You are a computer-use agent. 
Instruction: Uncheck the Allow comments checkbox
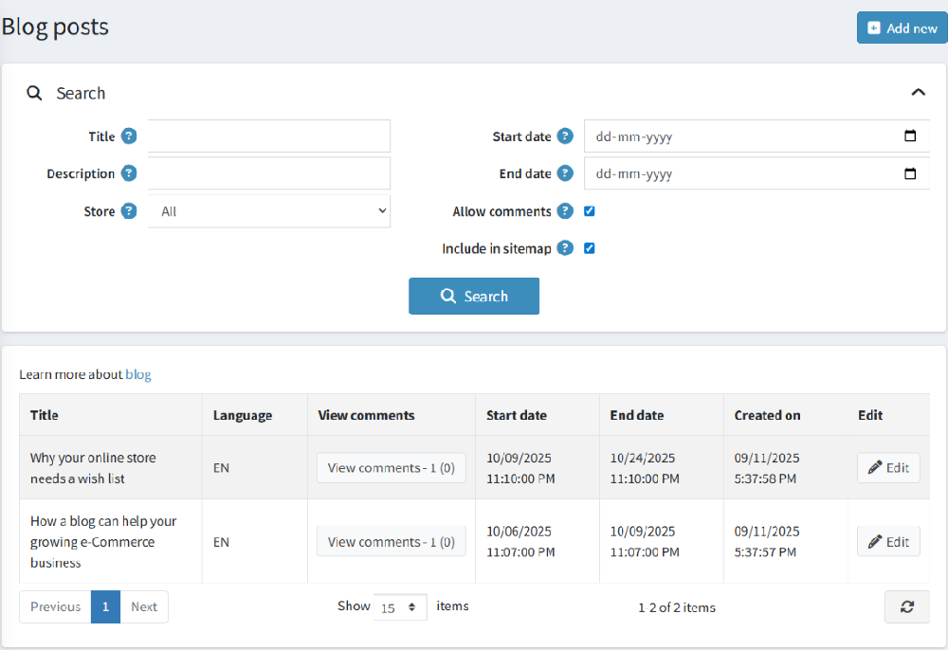click(x=590, y=211)
